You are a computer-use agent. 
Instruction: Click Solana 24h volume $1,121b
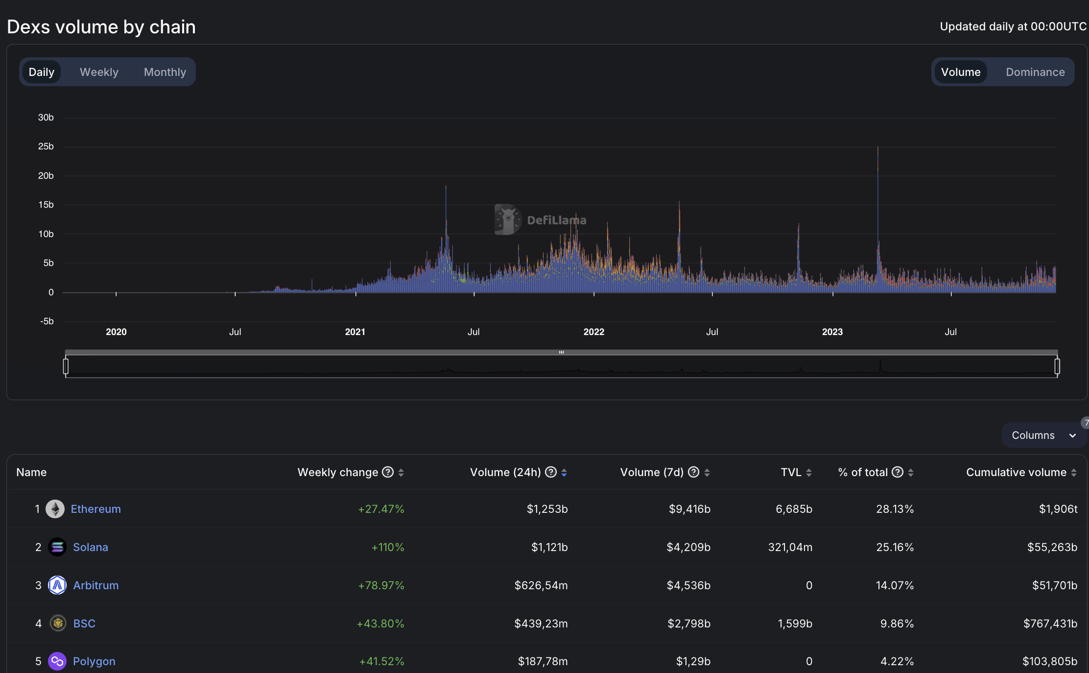pos(549,547)
